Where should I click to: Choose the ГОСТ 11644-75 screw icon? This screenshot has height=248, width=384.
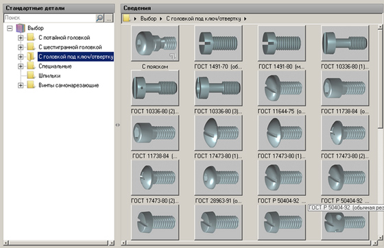click(282, 88)
